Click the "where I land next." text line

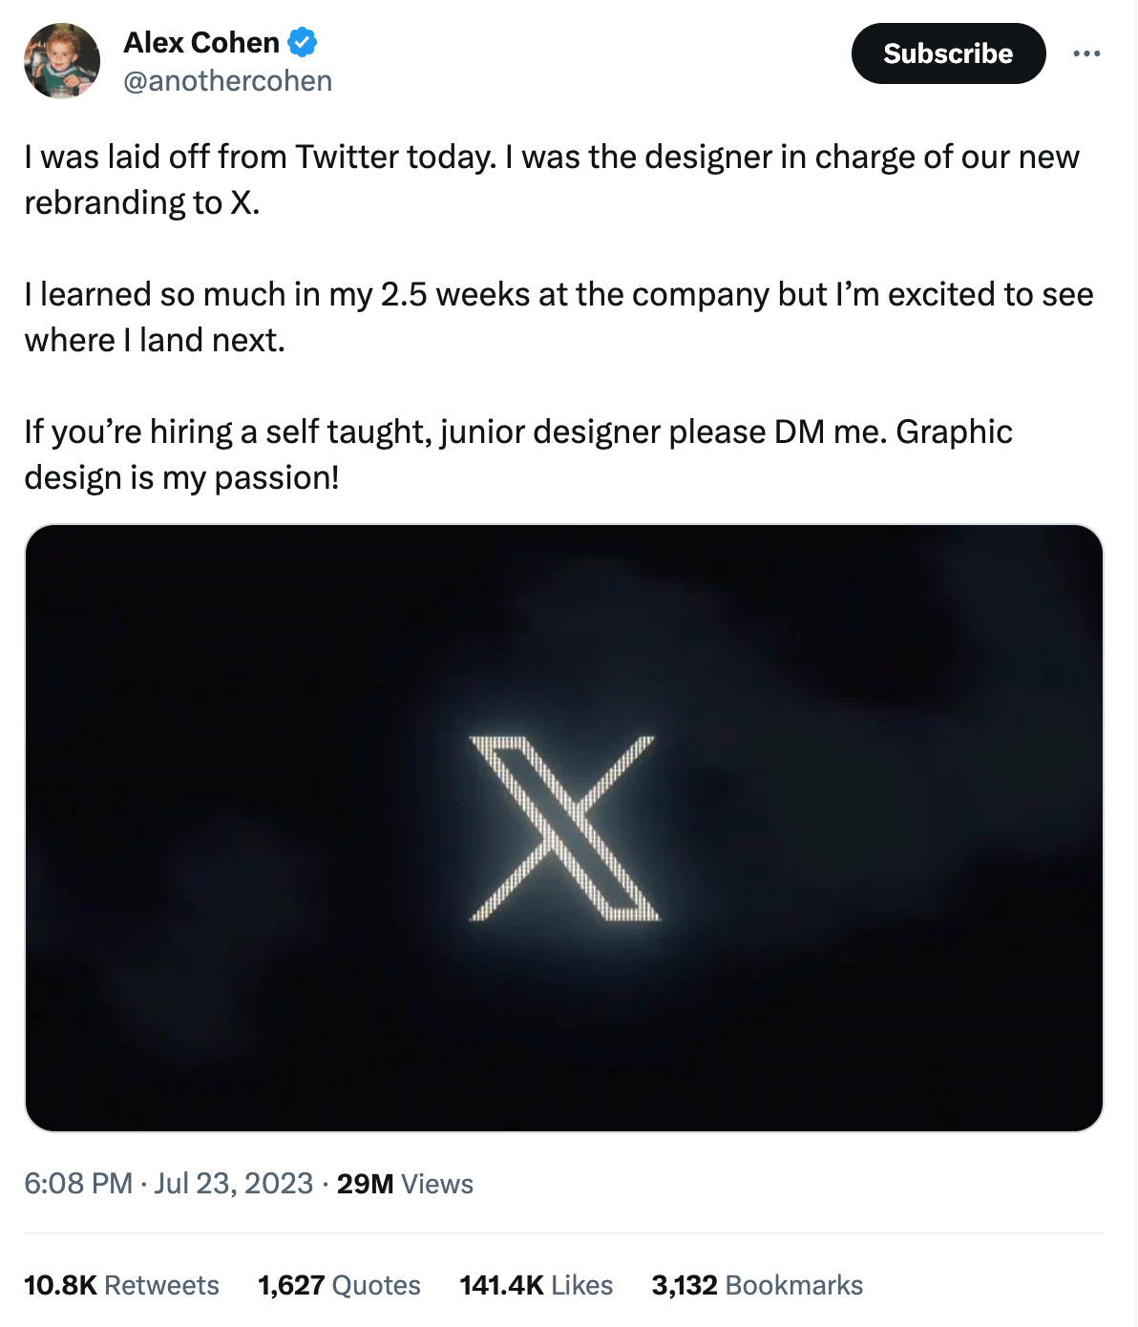click(155, 340)
